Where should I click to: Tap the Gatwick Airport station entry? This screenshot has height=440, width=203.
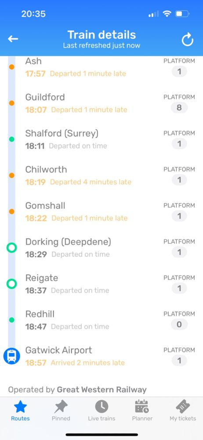101,356
